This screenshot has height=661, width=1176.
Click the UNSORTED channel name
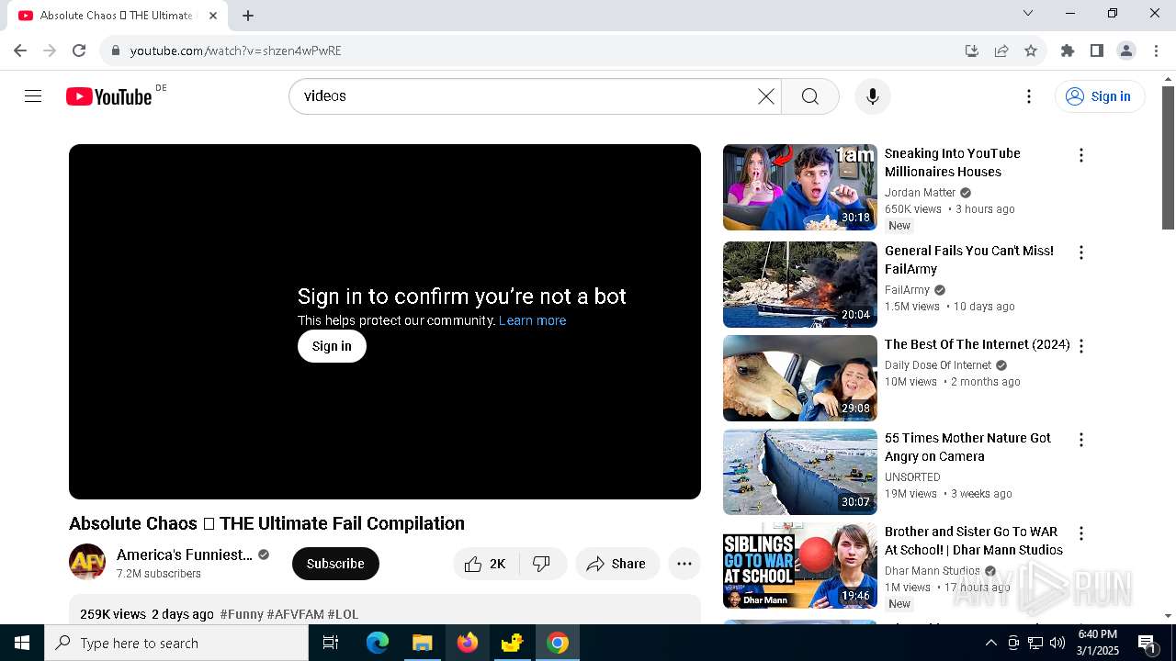[x=912, y=477]
